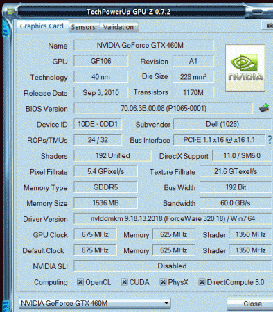Click the camera screenshot icon

click(x=268, y=25)
